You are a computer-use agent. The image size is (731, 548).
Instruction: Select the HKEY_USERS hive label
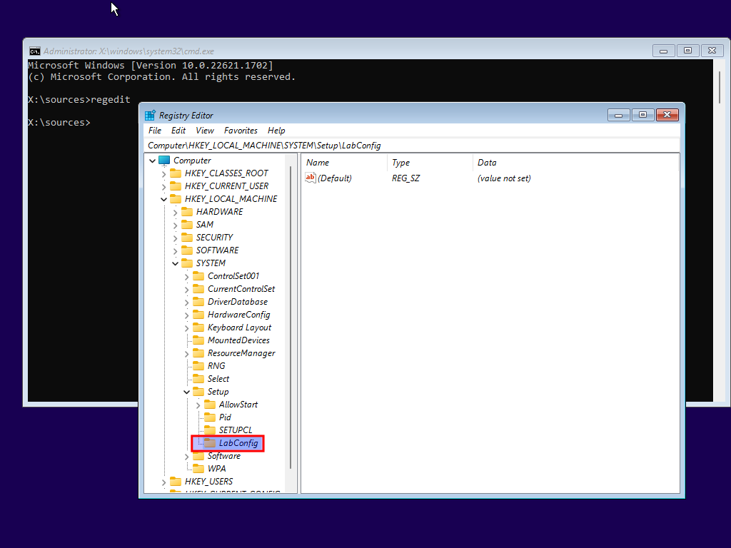click(208, 482)
